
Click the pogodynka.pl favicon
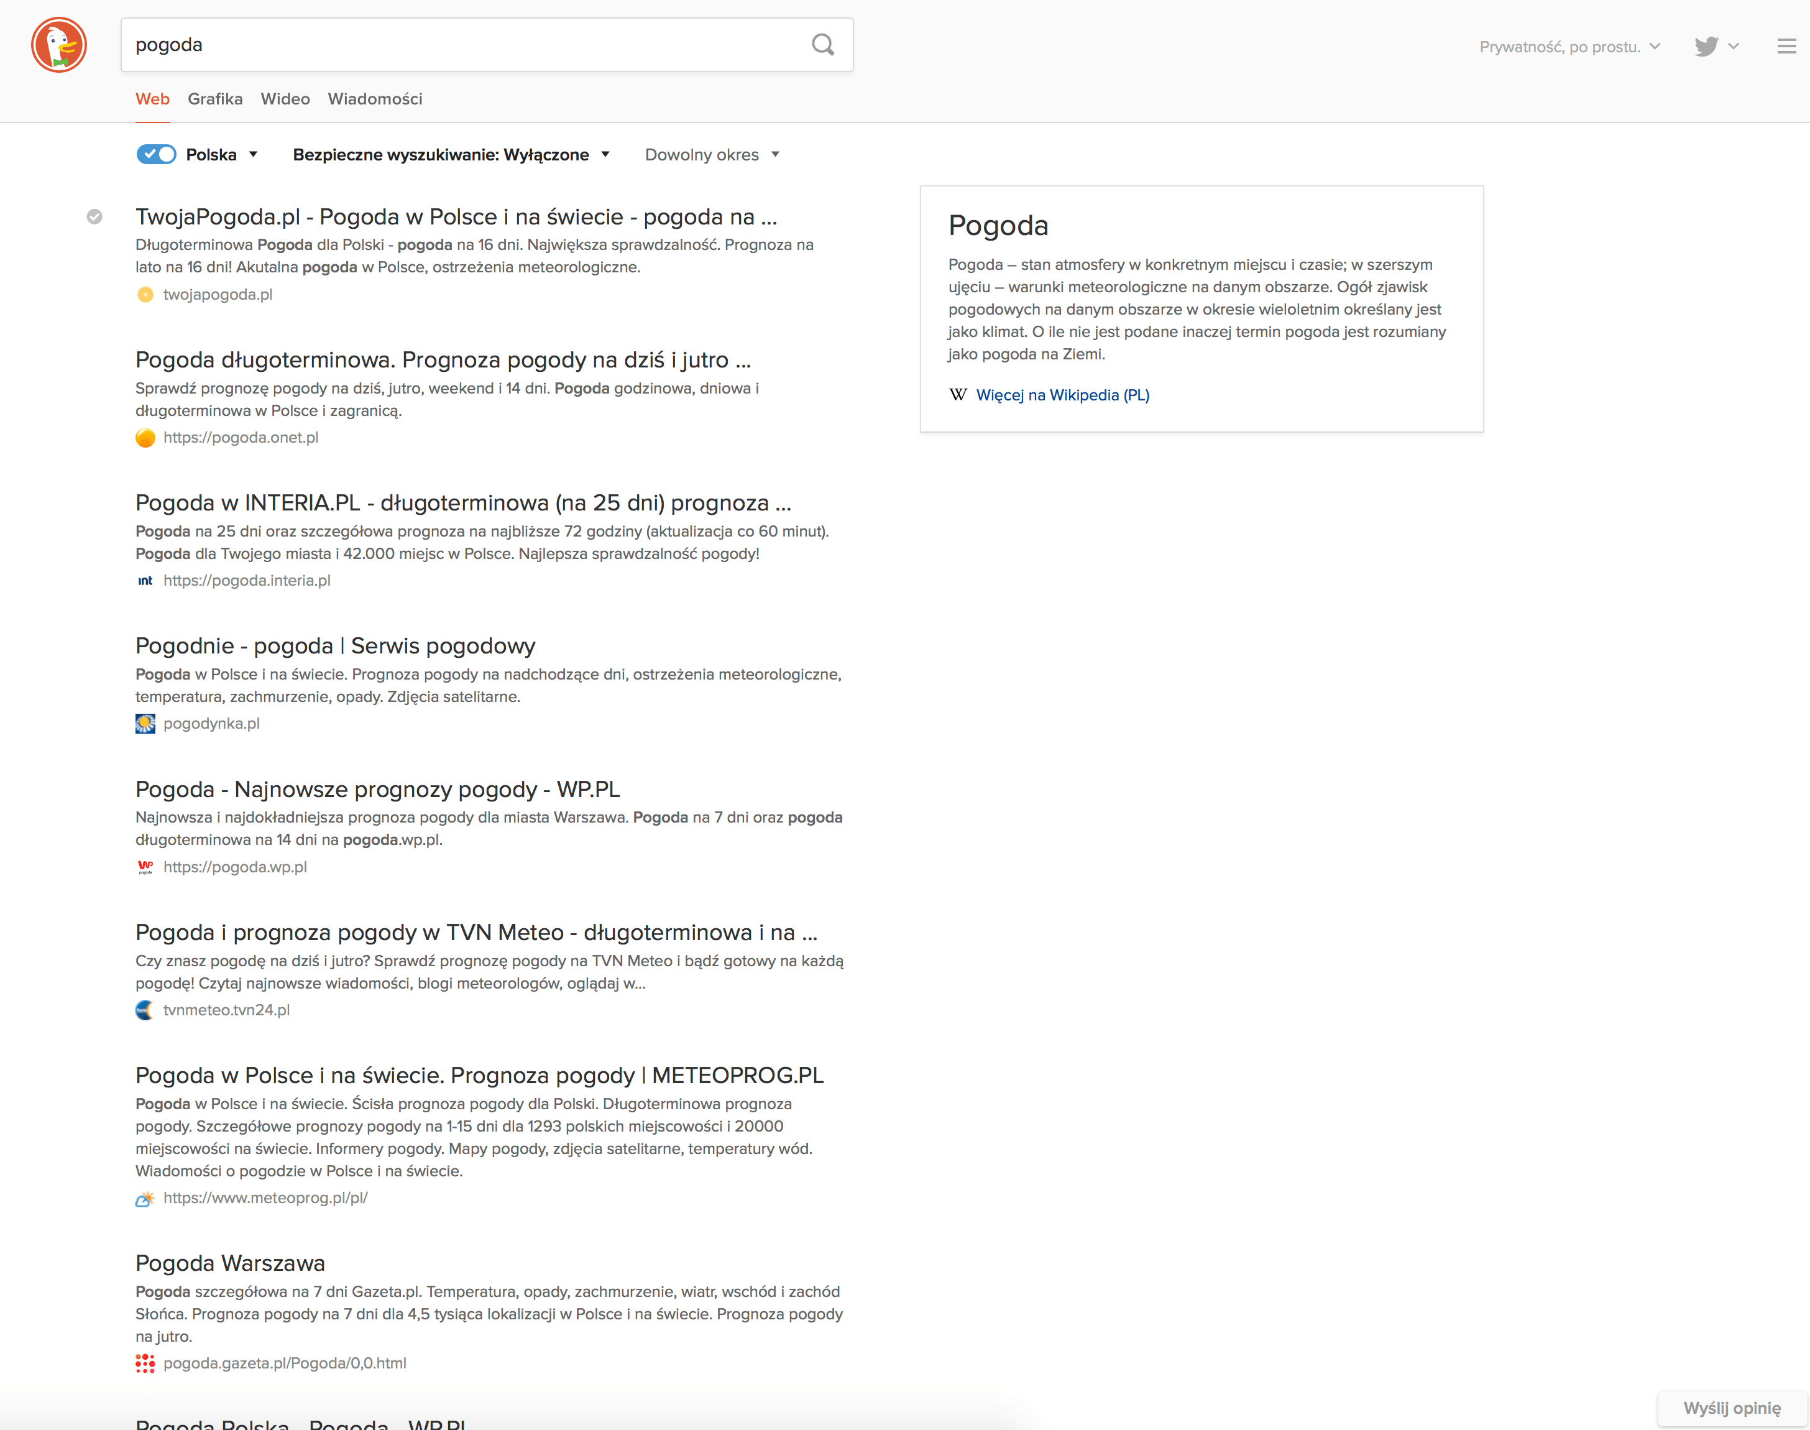pos(145,724)
